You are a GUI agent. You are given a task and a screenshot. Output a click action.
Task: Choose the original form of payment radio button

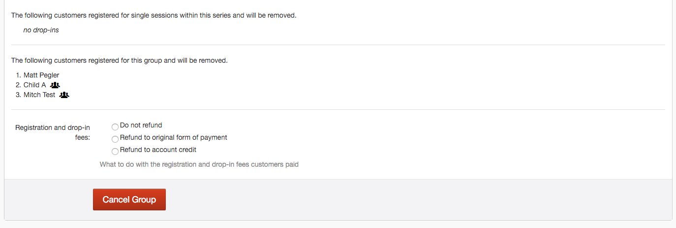coord(115,139)
